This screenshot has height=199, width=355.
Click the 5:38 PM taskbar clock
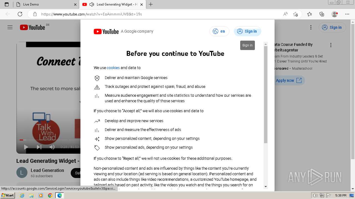(x=341, y=195)
